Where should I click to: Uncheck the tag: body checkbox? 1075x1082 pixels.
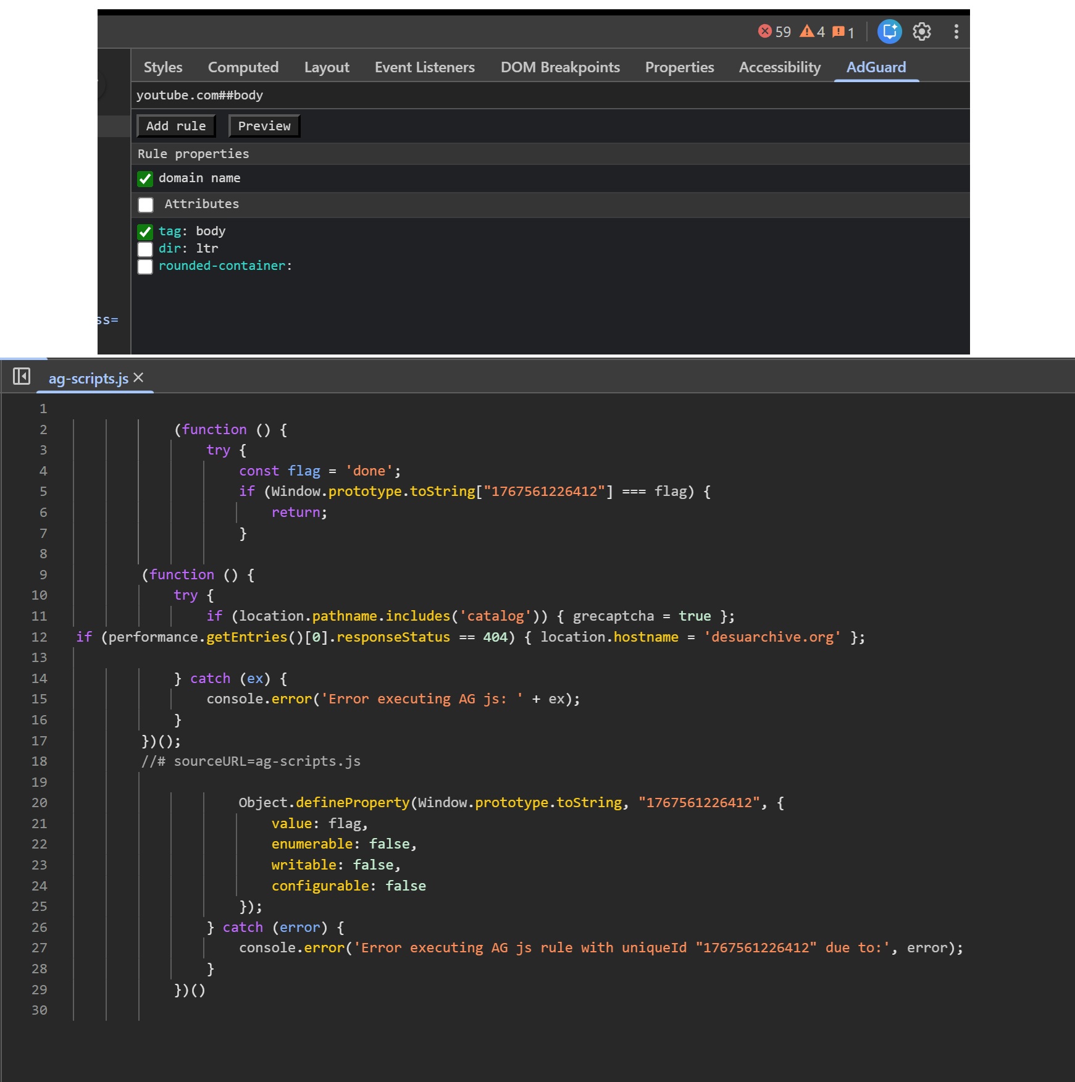pos(145,232)
